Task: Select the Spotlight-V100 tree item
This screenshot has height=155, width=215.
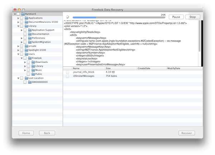Action: [37, 50]
